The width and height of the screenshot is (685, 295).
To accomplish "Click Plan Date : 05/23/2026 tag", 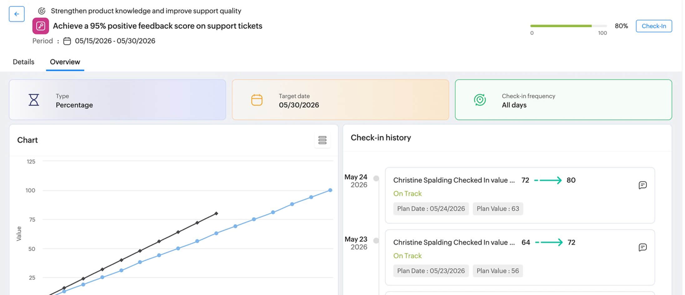I will tap(431, 271).
